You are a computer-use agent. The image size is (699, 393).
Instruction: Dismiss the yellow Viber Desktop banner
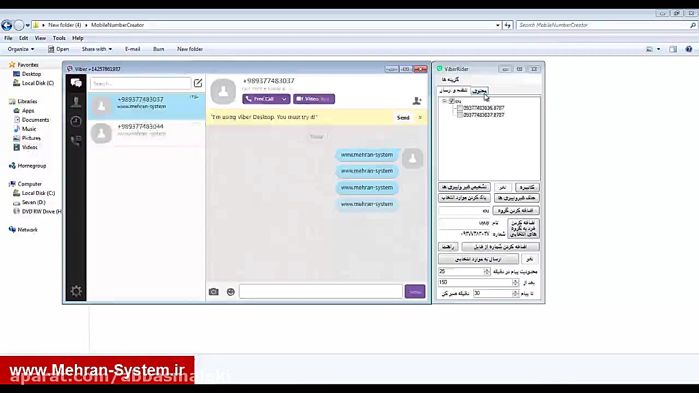(420, 117)
